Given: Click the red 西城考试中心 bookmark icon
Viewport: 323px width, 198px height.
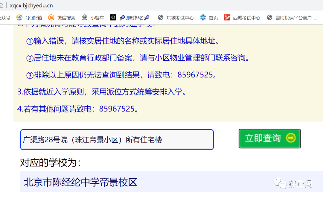Looking at the screenshot, I should tap(227, 18).
